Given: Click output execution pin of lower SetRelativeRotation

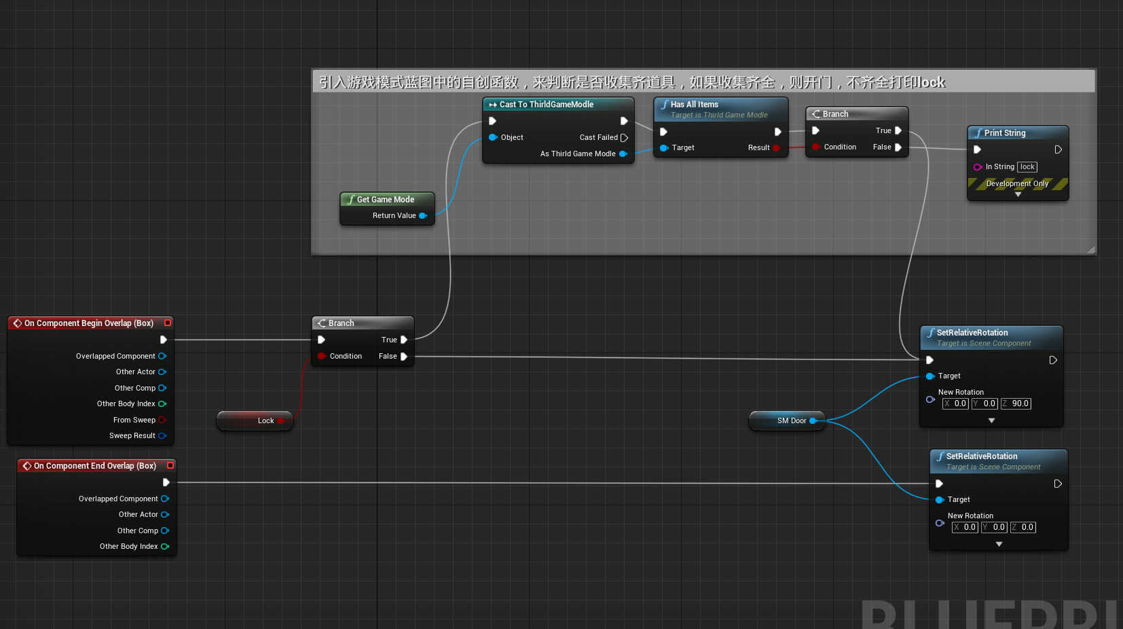Looking at the screenshot, I should pos(1058,484).
